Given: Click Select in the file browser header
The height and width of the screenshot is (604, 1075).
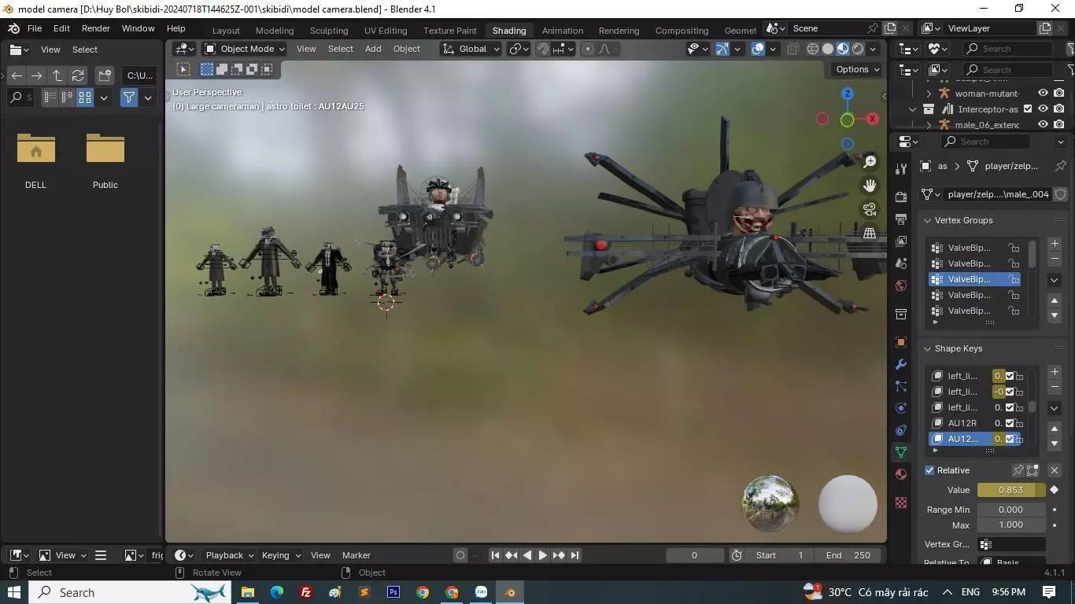Looking at the screenshot, I should [85, 50].
